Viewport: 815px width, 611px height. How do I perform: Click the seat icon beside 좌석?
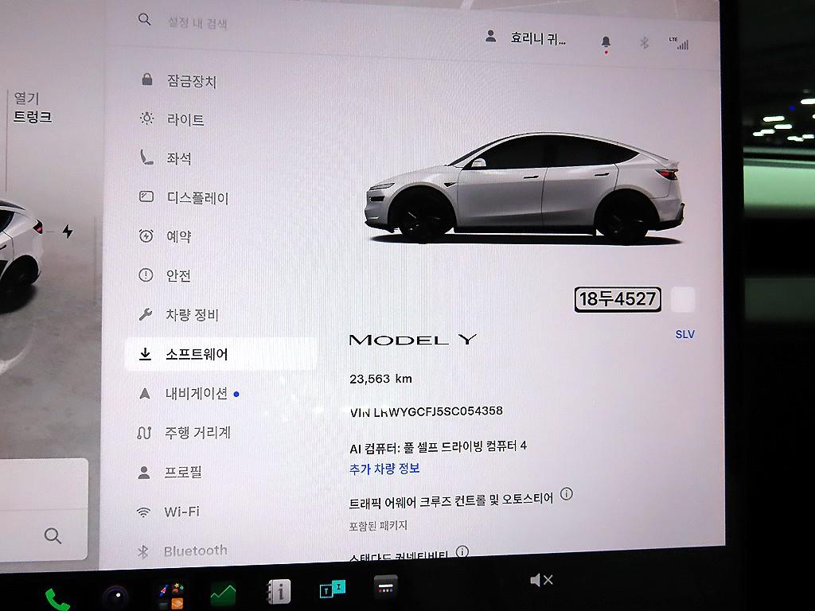[146, 157]
